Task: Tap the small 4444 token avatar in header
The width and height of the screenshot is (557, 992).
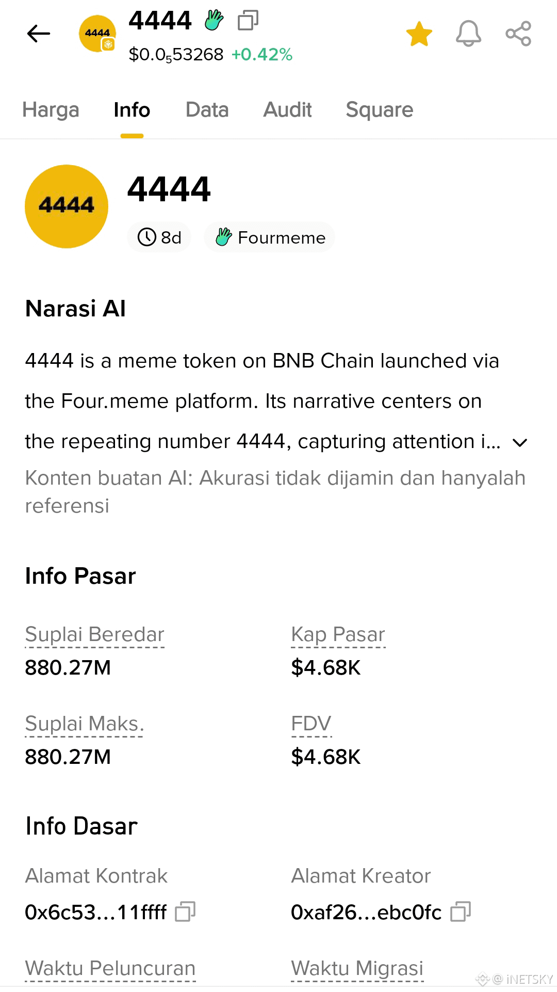Action: click(x=97, y=34)
